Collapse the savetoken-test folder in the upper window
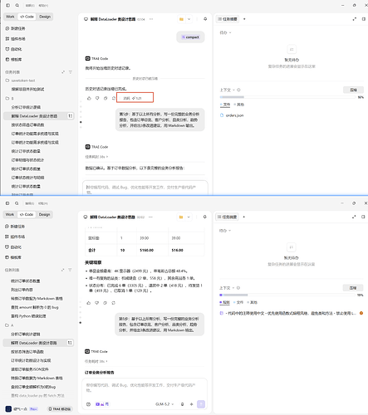Image resolution: width=368 pixels, height=415 pixels. [20, 81]
